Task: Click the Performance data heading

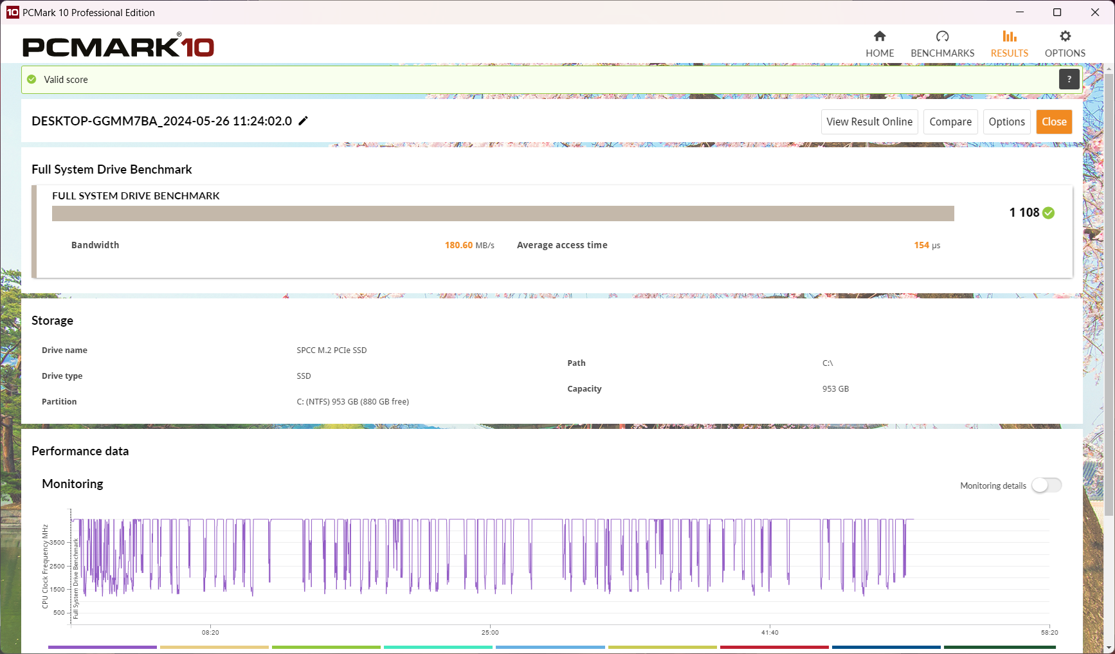Action: 80,451
